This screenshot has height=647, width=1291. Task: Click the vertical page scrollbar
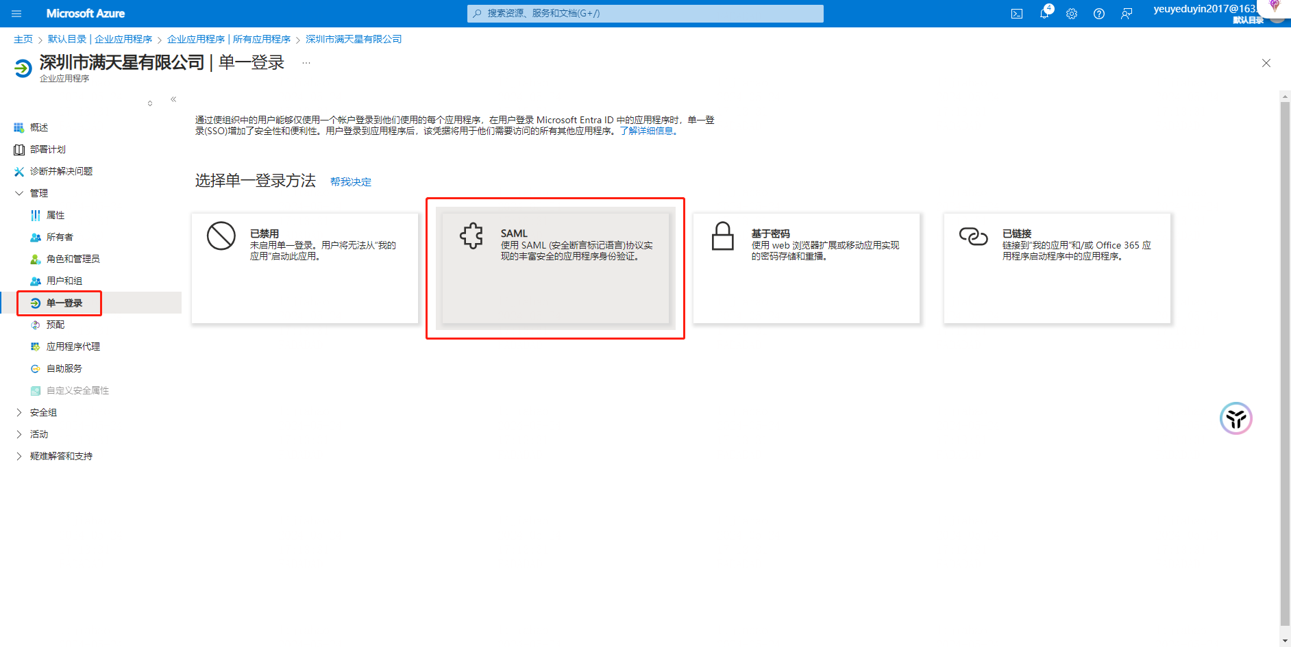[1285, 363]
